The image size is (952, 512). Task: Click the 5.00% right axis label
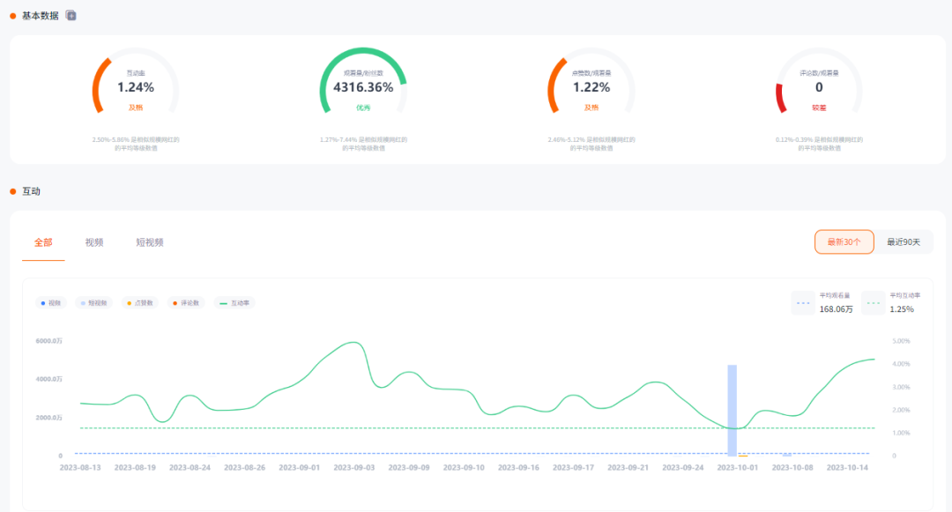point(901,341)
